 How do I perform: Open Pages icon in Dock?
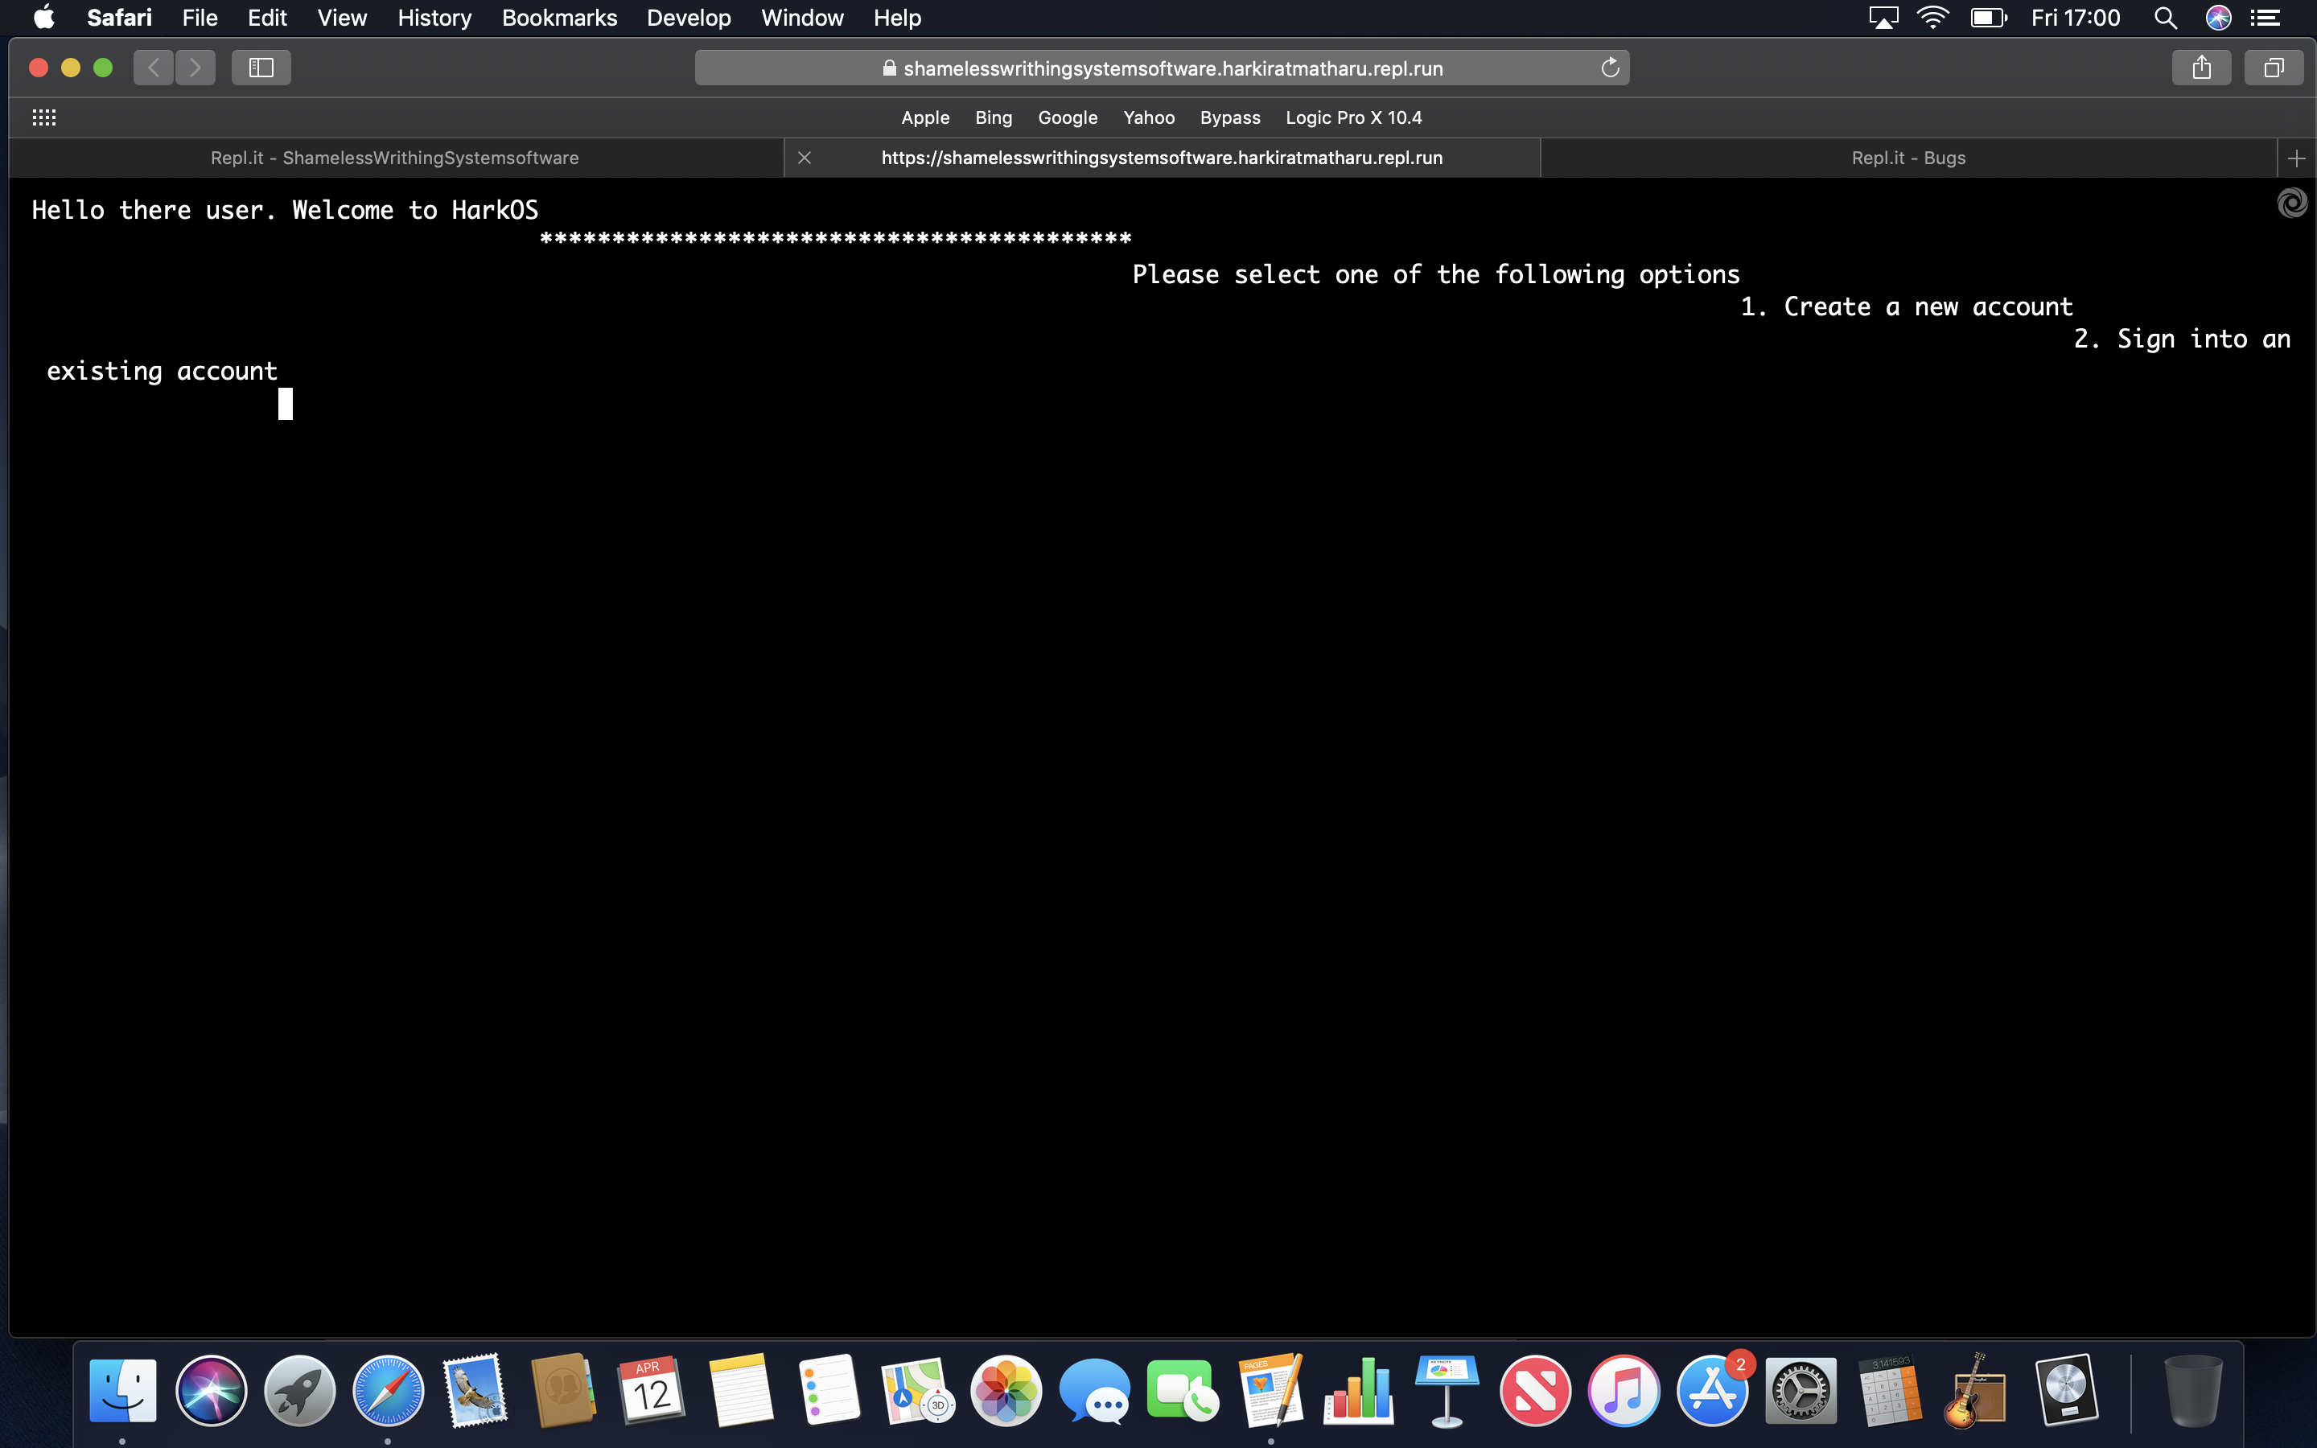pyautogui.click(x=1270, y=1391)
